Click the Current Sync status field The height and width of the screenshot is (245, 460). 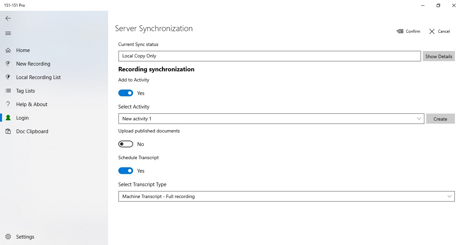click(x=269, y=56)
